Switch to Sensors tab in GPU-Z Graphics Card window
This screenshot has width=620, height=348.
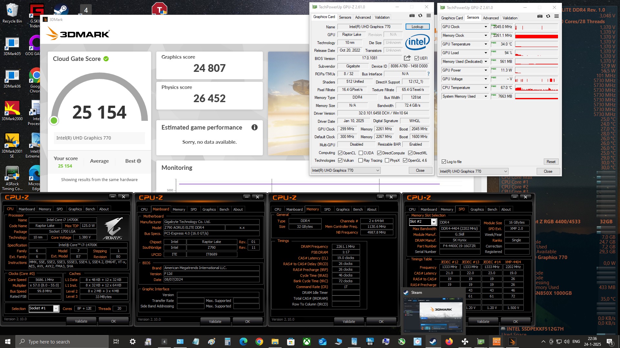(x=345, y=17)
